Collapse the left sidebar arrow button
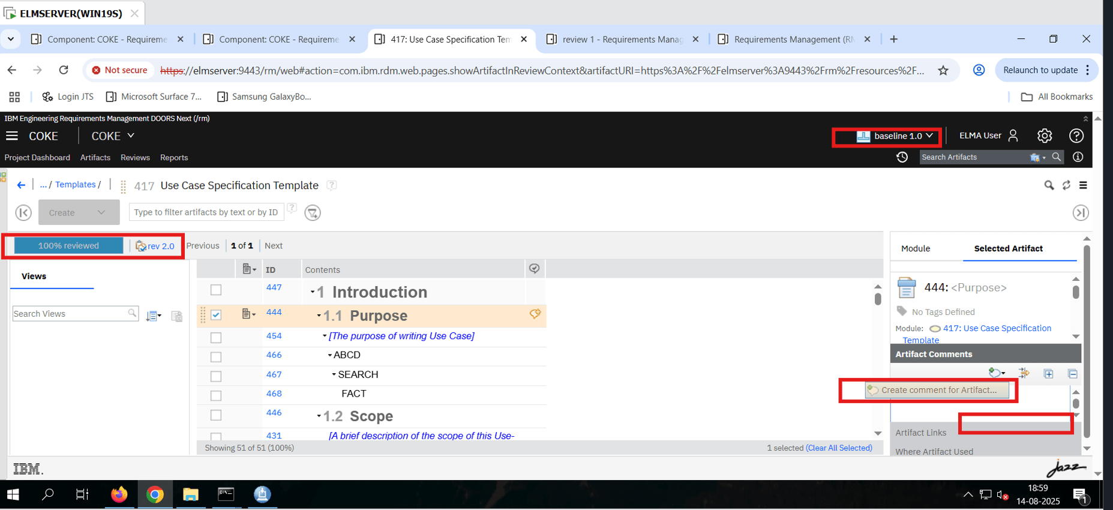The image size is (1113, 510). point(23,212)
